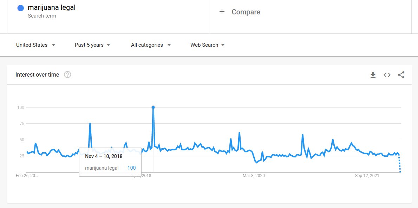Edit the marijuana legal search term
418x208 pixels.
pyautogui.click(x=57, y=7)
